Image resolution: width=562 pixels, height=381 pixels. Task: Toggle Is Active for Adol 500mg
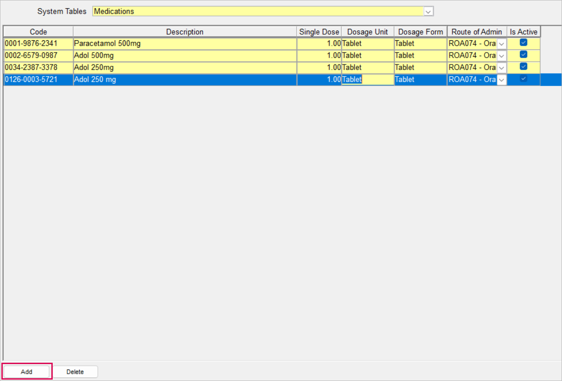(523, 54)
